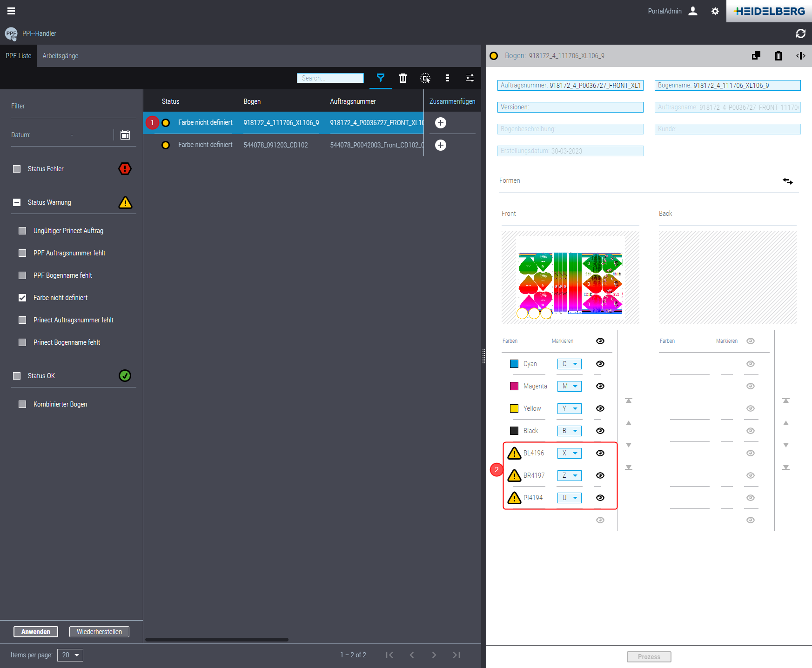Click the swap forms arrows icon

coord(787,181)
